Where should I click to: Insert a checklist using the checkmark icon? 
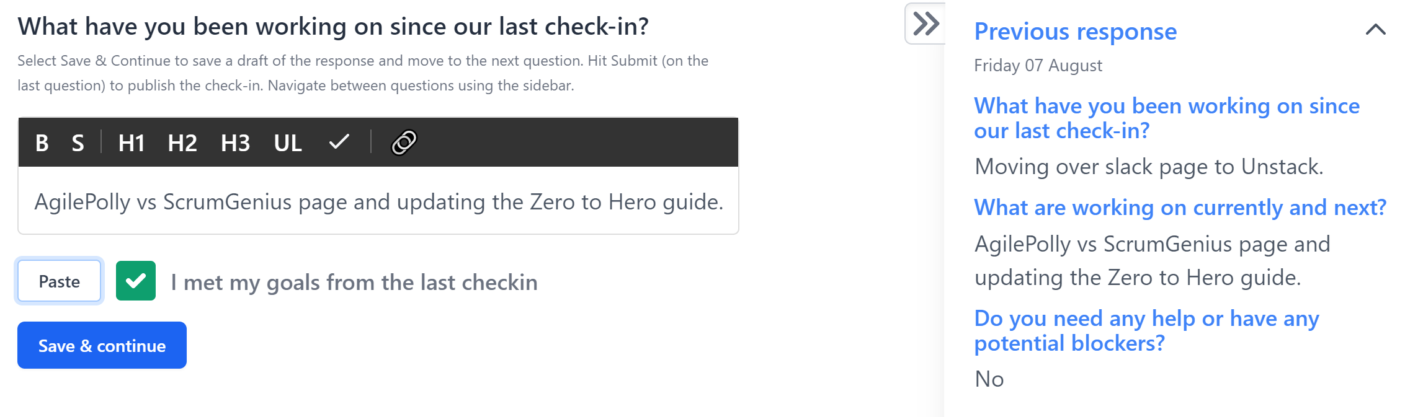(339, 143)
